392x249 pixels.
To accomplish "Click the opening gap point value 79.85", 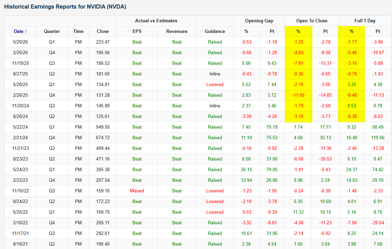I will [272, 170].
